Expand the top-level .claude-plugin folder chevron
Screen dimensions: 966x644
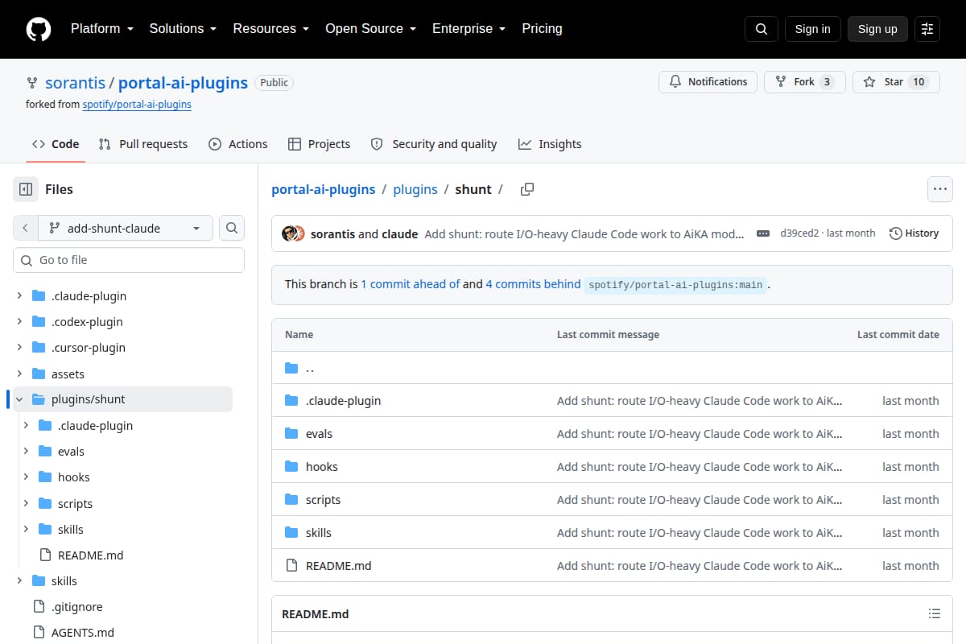tap(19, 295)
